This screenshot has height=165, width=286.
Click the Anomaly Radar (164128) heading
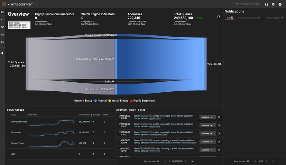click(131, 110)
